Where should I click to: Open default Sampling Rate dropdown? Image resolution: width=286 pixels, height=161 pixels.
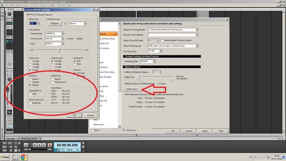(154, 61)
